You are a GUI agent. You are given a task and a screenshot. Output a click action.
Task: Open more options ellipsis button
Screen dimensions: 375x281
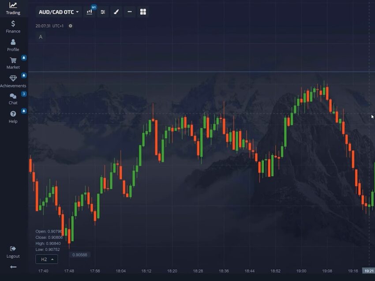click(130, 12)
